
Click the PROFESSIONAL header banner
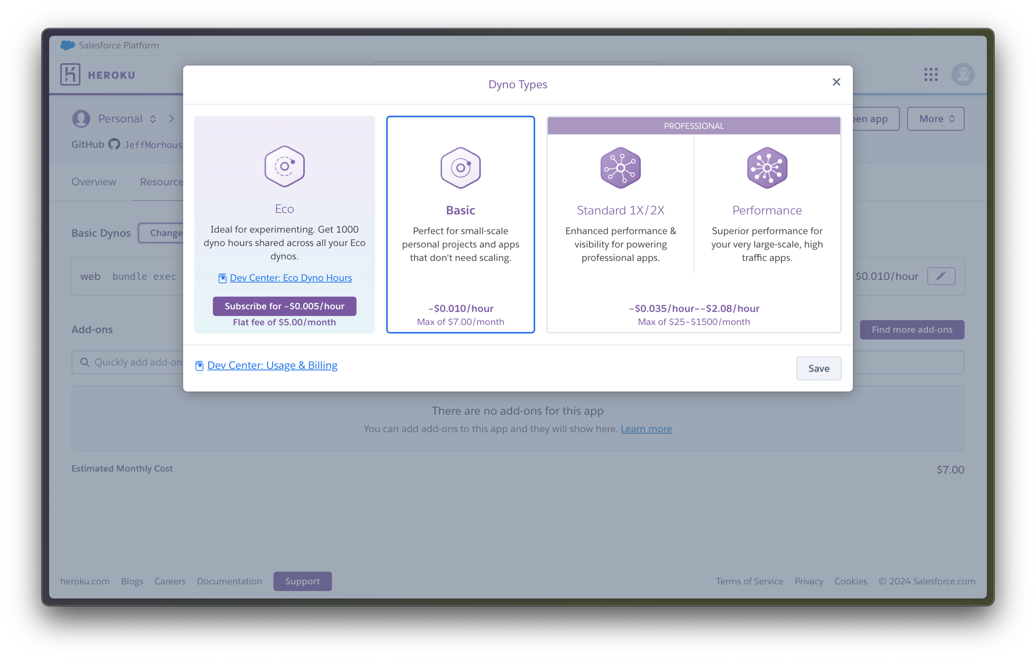tap(694, 126)
